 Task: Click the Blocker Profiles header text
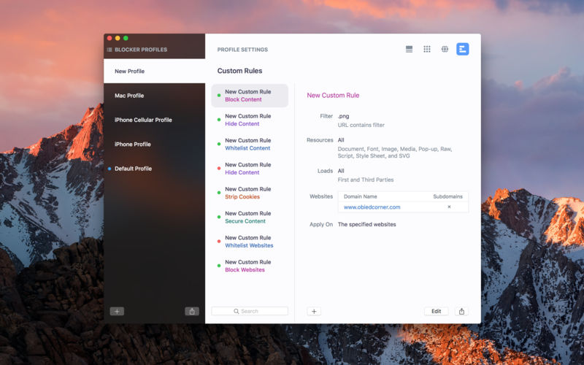point(141,50)
